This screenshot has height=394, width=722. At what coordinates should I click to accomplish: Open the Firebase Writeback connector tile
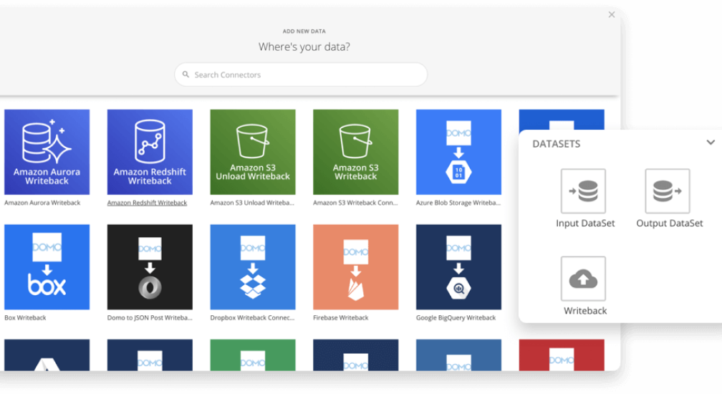[355, 267]
